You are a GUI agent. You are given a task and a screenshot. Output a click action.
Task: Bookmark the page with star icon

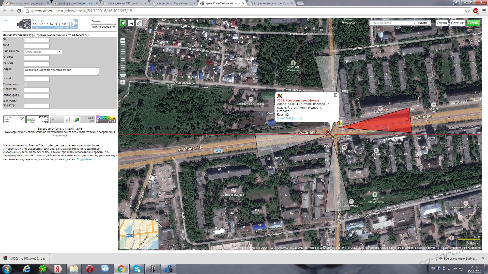(x=467, y=11)
